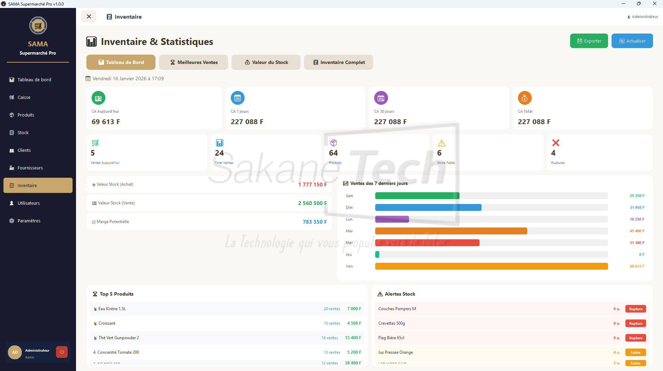
Task: Click the Concentré Tomate 200 row
Action: [227, 352]
